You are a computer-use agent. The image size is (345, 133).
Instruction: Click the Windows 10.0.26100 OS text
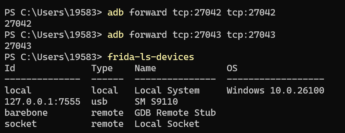pyautogui.click(x=275, y=90)
